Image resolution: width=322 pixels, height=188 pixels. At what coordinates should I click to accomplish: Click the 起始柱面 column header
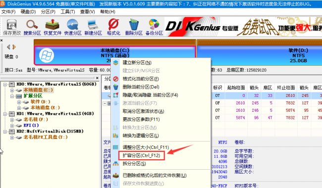(236, 88)
